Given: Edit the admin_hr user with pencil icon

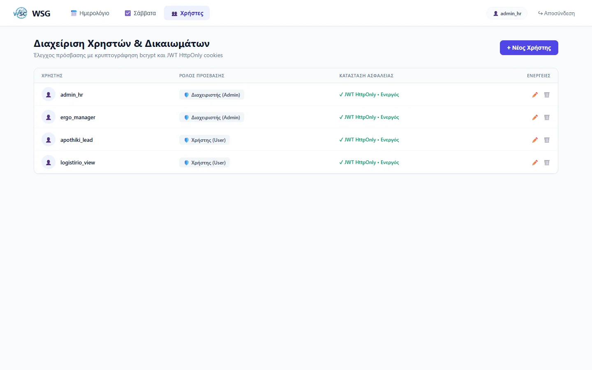Looking at the screenshot, I should point(535,95).
